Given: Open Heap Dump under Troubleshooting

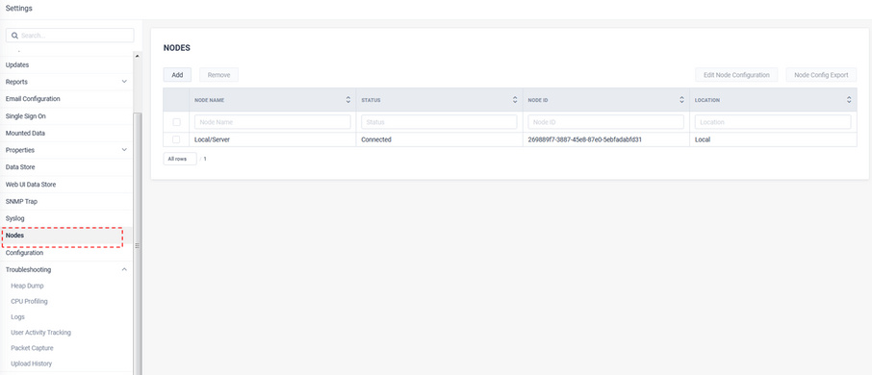Looking at the screenshot, I should pos(27,286).
